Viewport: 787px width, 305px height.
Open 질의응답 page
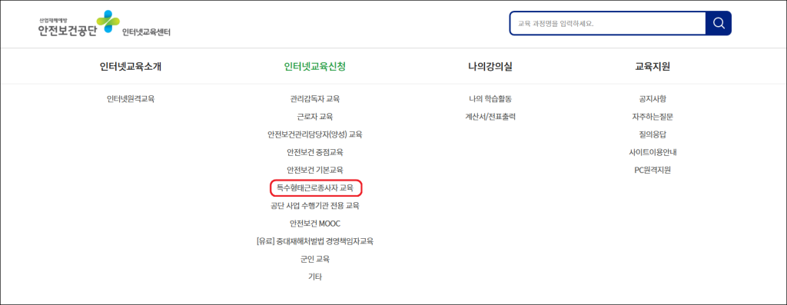click(x=653, y=134)
